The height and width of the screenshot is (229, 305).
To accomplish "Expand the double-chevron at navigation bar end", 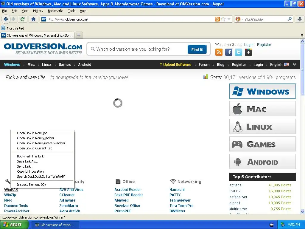I will pos(294,64).
